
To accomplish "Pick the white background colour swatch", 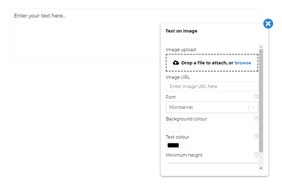I will click(173, 127).
